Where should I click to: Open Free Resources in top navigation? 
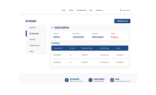[x=81, y=10]
